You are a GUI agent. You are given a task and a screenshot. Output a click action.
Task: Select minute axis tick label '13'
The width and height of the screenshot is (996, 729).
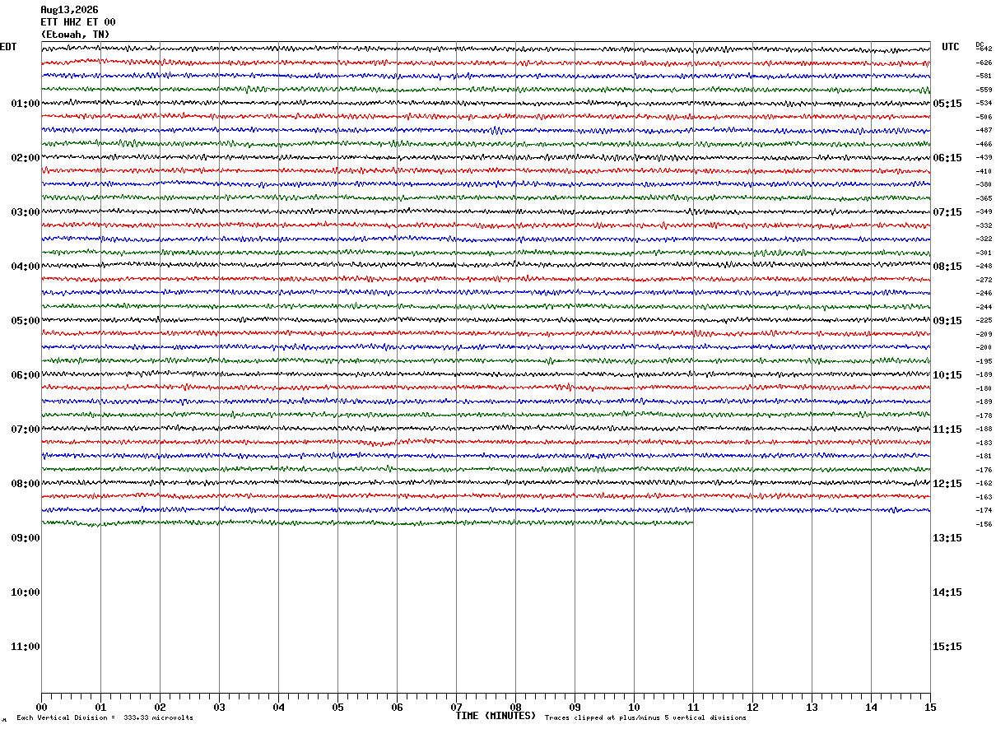pos(812,707)
